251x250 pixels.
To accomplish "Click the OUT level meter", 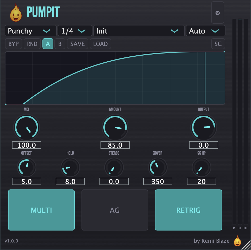I will pyautogui.click(x=246, y=122).
